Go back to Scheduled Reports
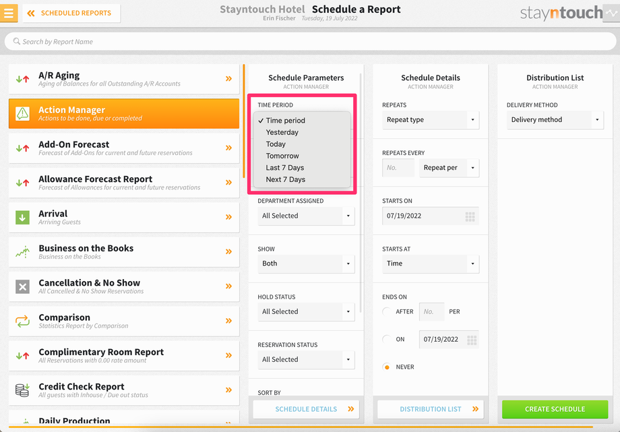This screenshot has height=432, width=620. [x=71, y=13]
